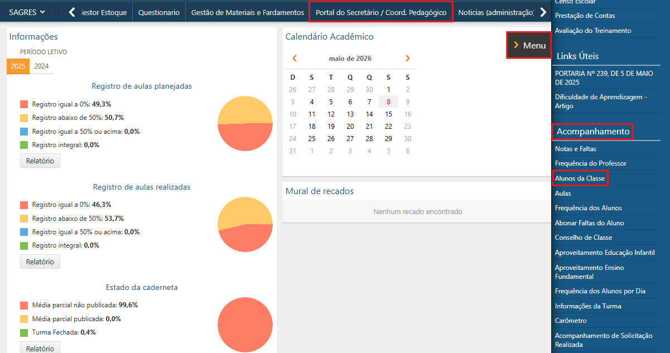The height and width of the screenshot is (353, 670).
Task: Click the Acompanhamento section header
Action: click(593, 132)
